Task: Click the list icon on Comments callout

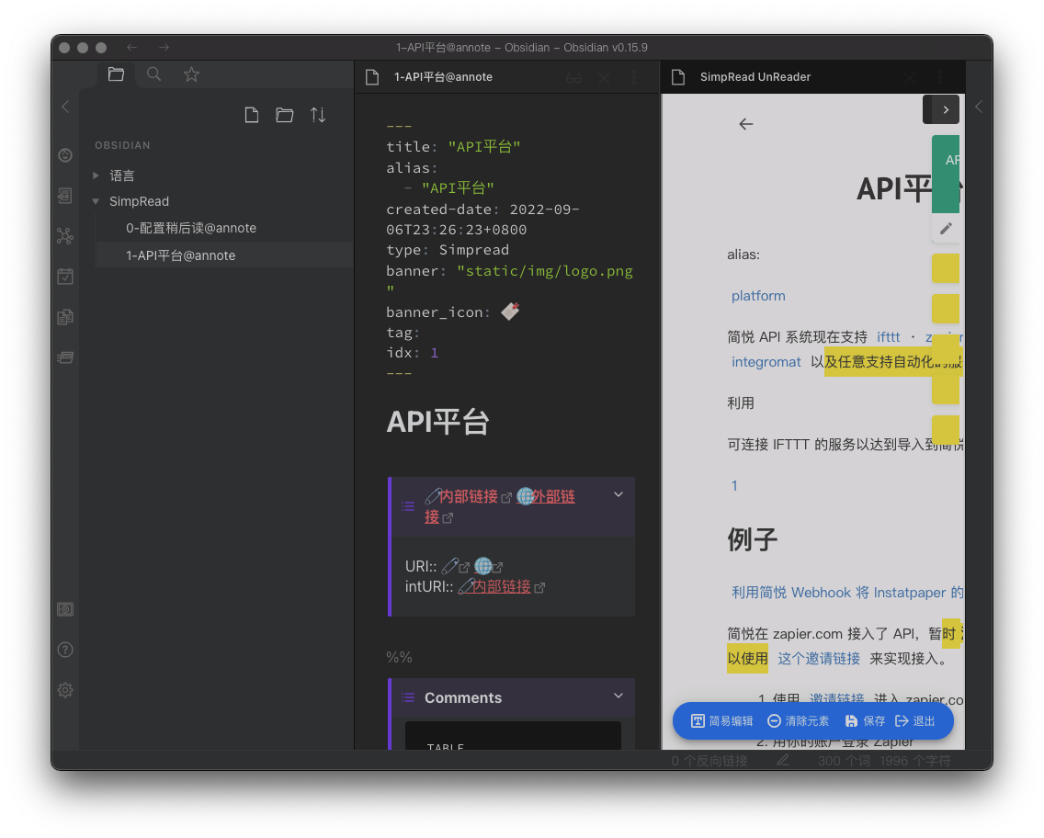Action: tap(408, 697)
